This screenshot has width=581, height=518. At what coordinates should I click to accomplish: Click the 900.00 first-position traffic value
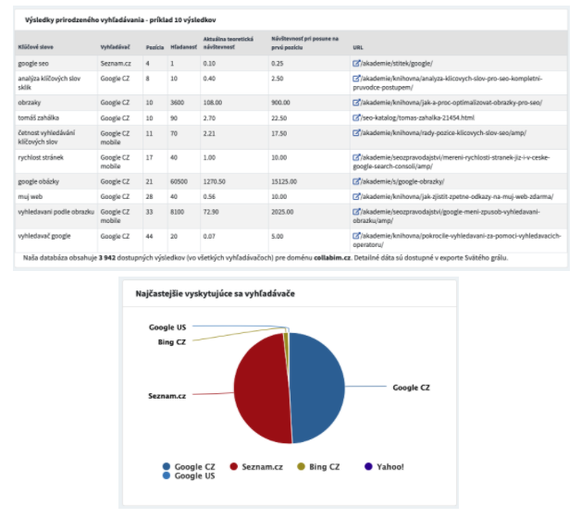(280, 103)
